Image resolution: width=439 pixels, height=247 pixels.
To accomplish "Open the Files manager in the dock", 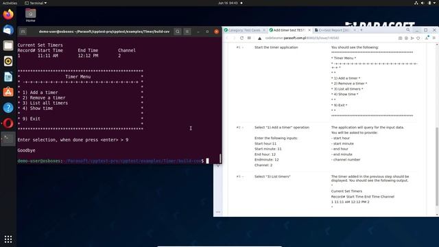I will pyautogui.click(x=8, y=45).
